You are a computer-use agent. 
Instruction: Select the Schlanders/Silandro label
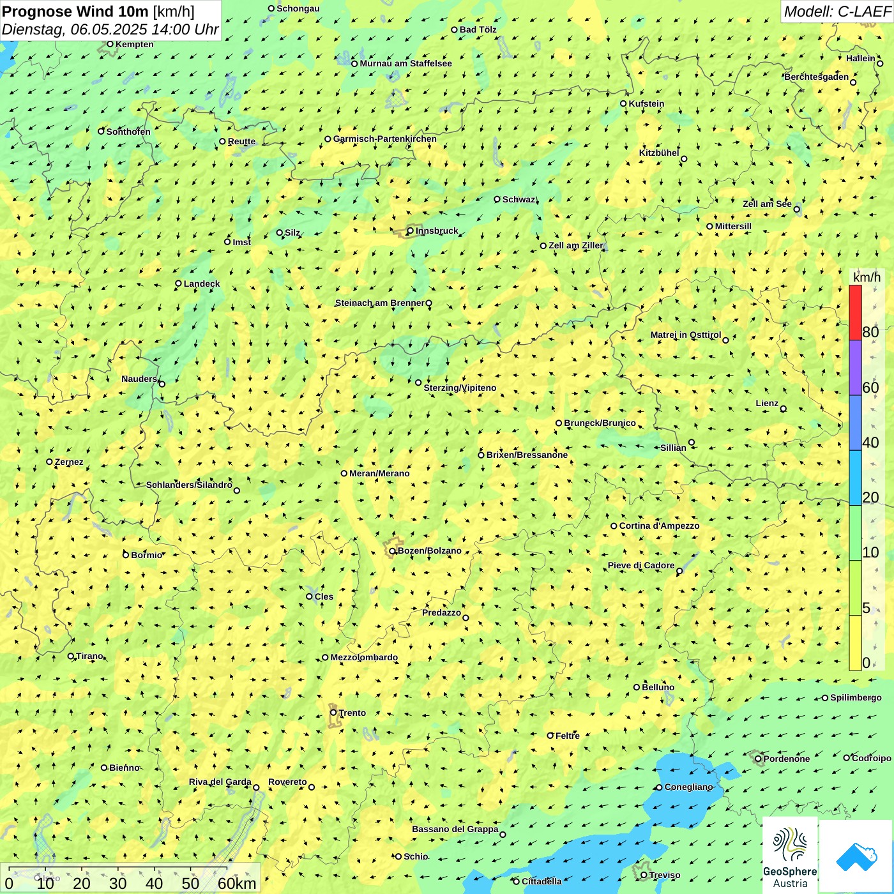189,485
